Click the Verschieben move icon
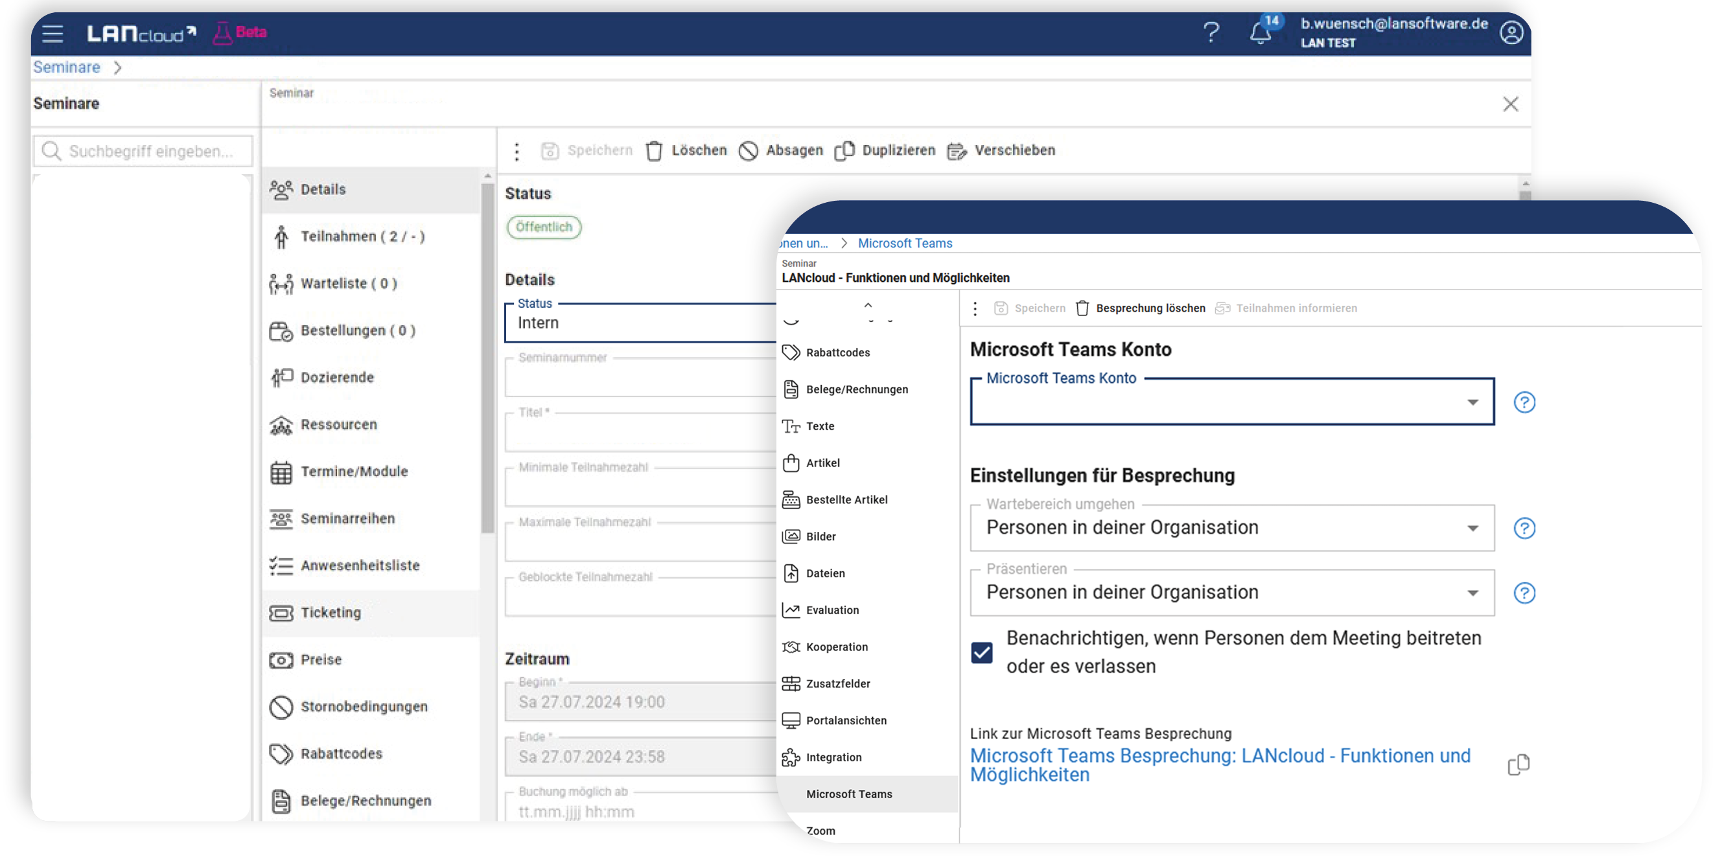 pyautogui.click(x=957, y=151)
